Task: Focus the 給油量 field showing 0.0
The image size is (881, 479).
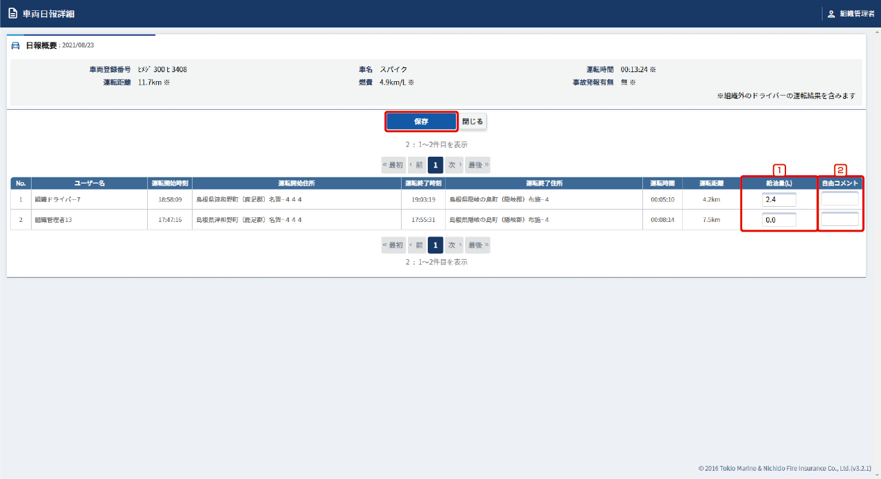Action: (x=779, y=220)
